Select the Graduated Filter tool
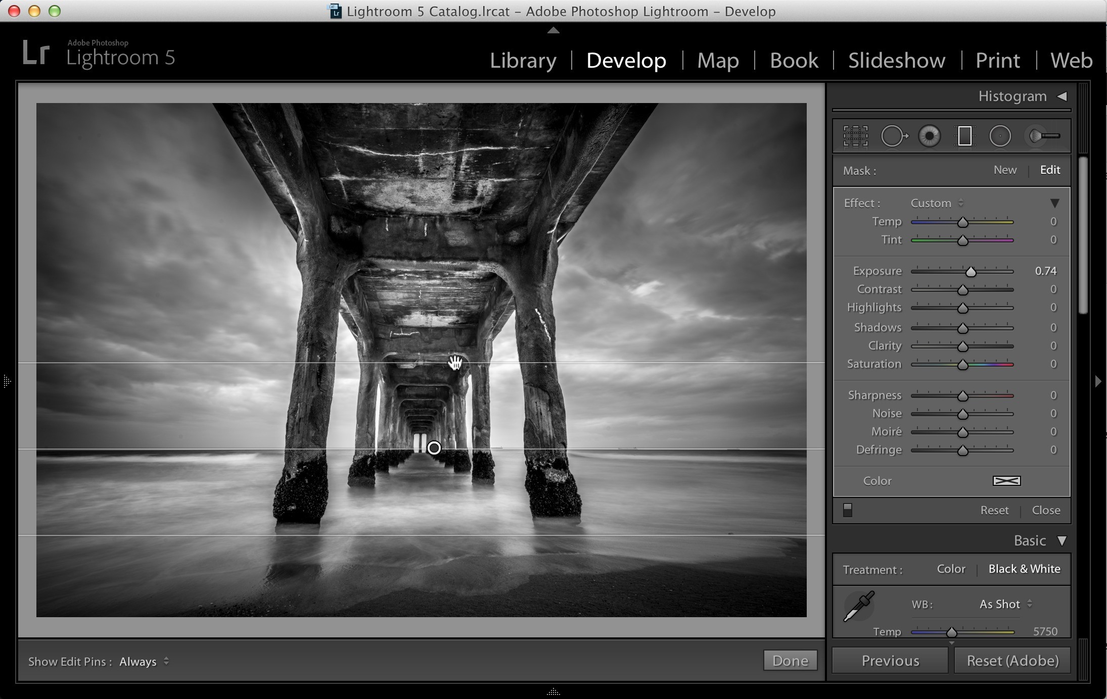 964,136
